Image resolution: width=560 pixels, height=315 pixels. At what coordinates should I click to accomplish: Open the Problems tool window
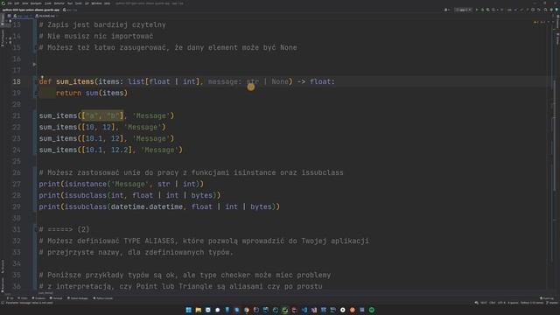point(38,298)
